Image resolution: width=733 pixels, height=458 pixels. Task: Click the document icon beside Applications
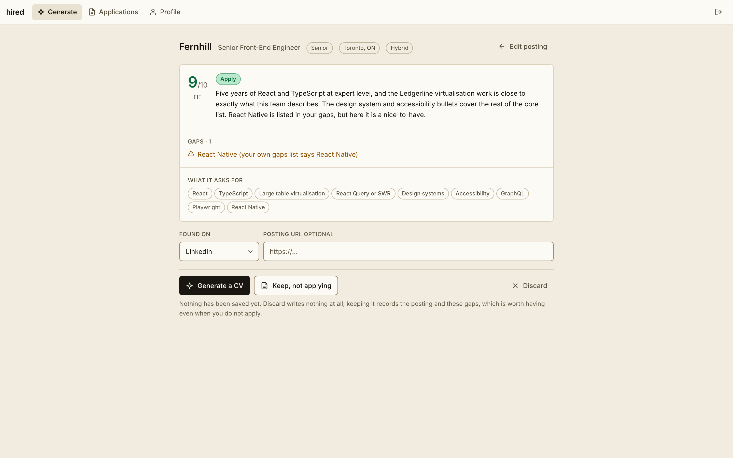(x=92, y=12)
